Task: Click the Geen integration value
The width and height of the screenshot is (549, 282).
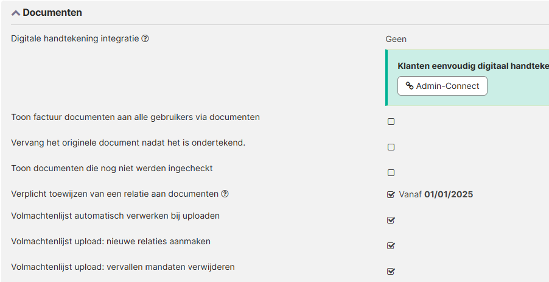Action: 396,39
